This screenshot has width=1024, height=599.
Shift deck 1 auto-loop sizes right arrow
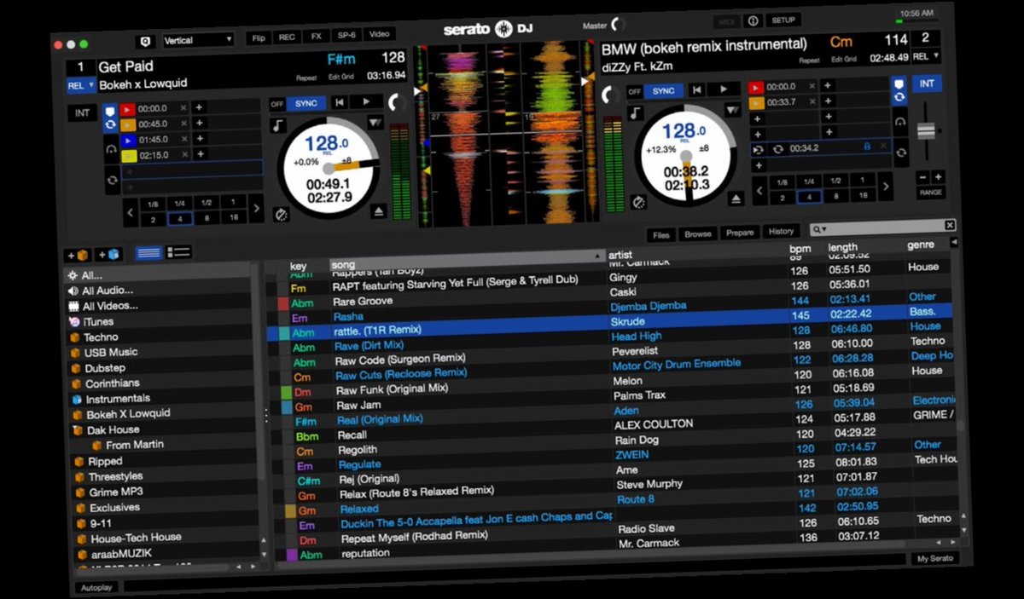(256, 206)
